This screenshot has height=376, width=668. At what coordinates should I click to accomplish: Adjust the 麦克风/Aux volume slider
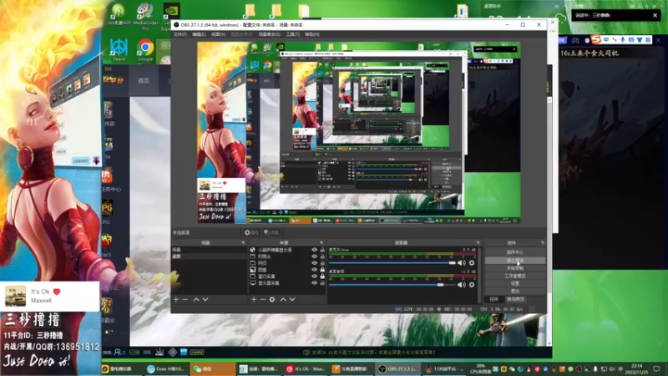392,263
